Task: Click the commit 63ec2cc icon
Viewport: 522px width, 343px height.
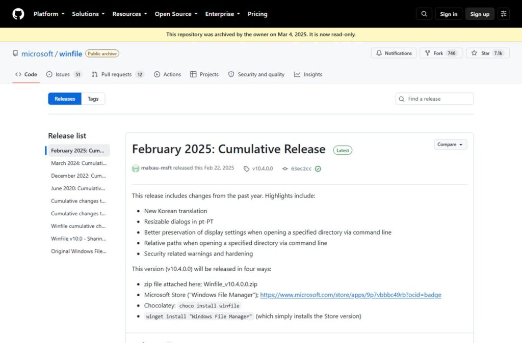Action: coord(285,169)
